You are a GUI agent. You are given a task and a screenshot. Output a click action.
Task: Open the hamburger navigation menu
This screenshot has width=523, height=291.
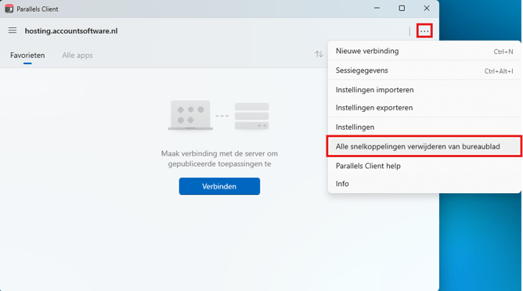click(x=13, y=31)
